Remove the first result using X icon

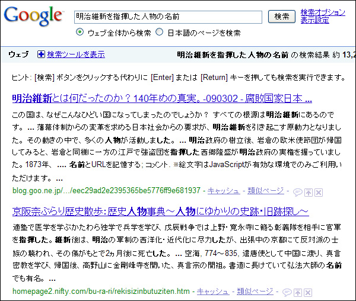318,192
